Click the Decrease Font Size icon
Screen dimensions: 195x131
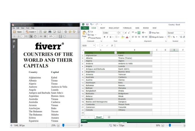tap(129, 33)
